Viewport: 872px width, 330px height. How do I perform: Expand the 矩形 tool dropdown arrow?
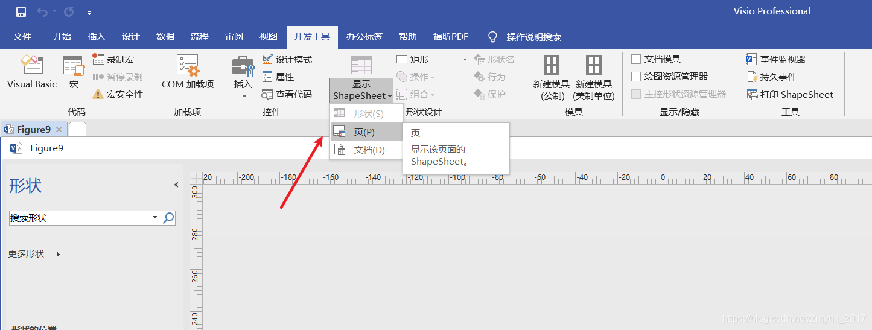465,60
